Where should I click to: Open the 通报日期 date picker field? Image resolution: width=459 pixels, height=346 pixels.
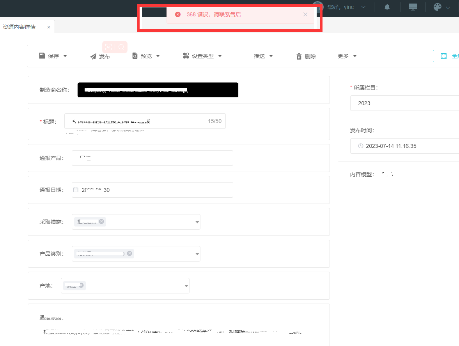152,190
